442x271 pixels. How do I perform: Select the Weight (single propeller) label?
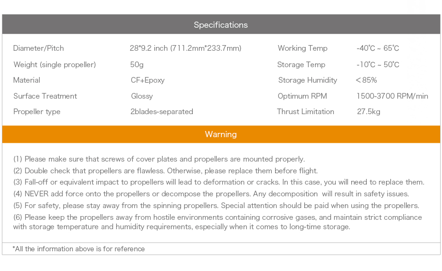(55, 64)
